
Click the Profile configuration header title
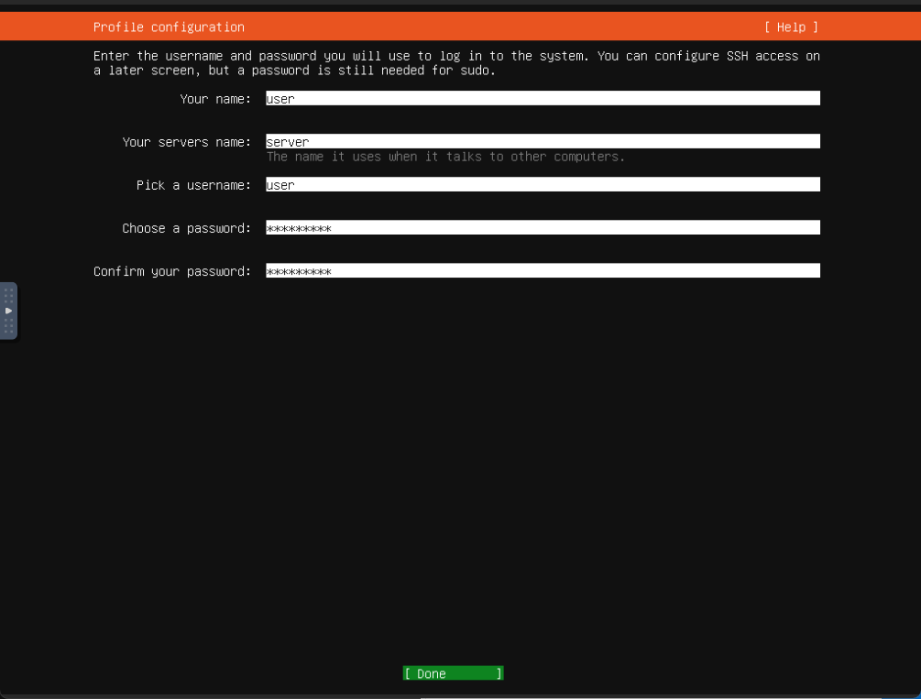169,27
